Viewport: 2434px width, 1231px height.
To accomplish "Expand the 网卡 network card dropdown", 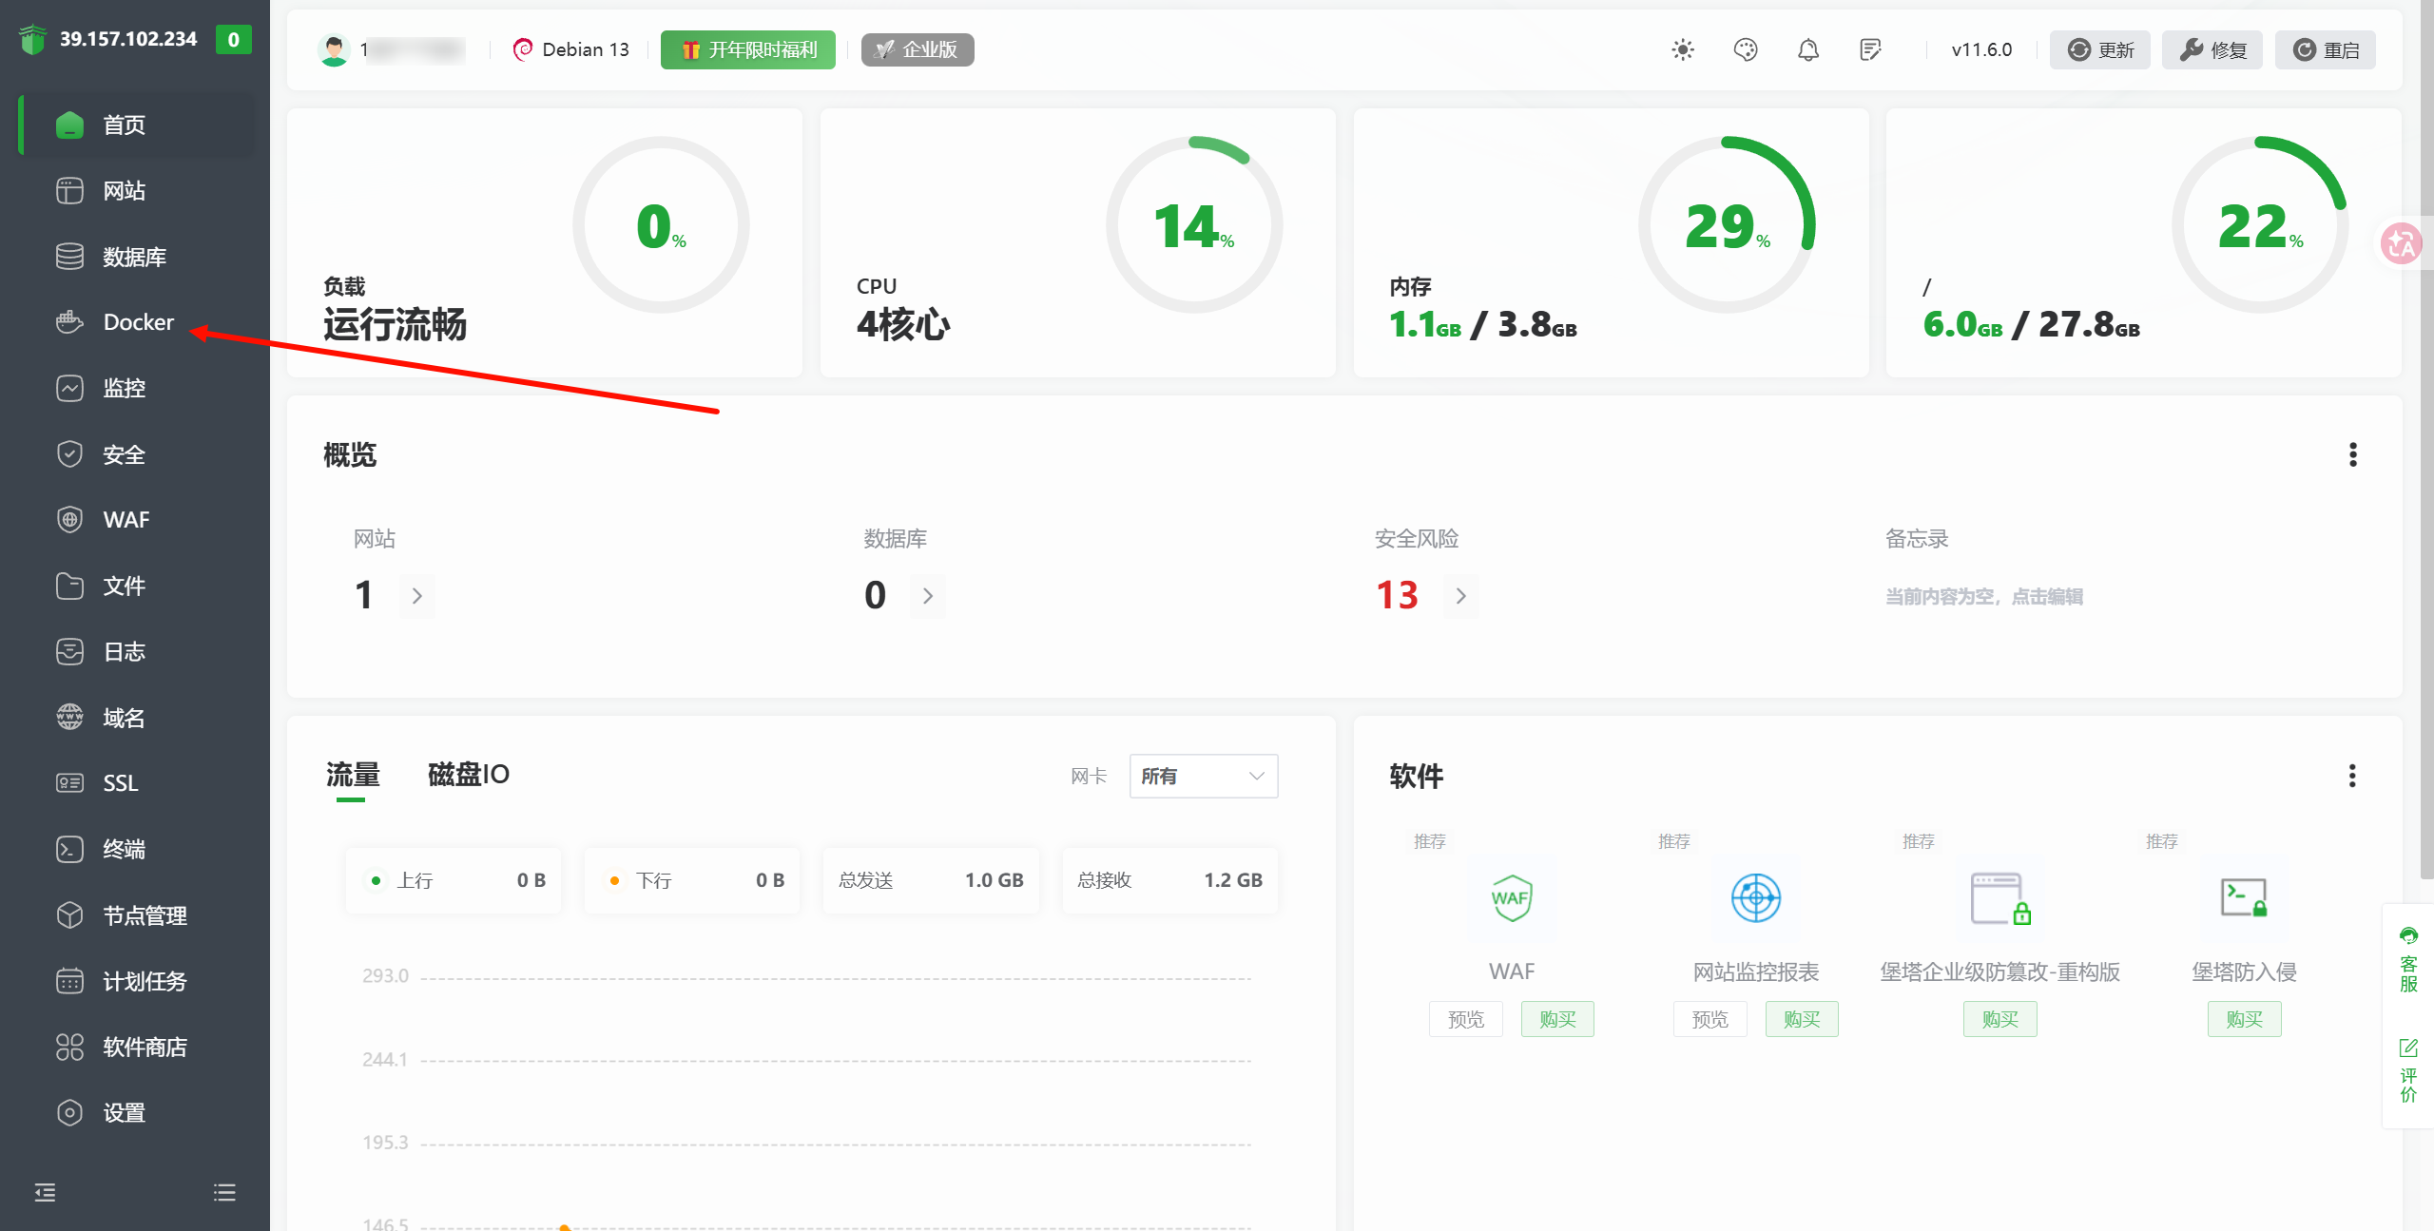I will (x=1203, y=776).
